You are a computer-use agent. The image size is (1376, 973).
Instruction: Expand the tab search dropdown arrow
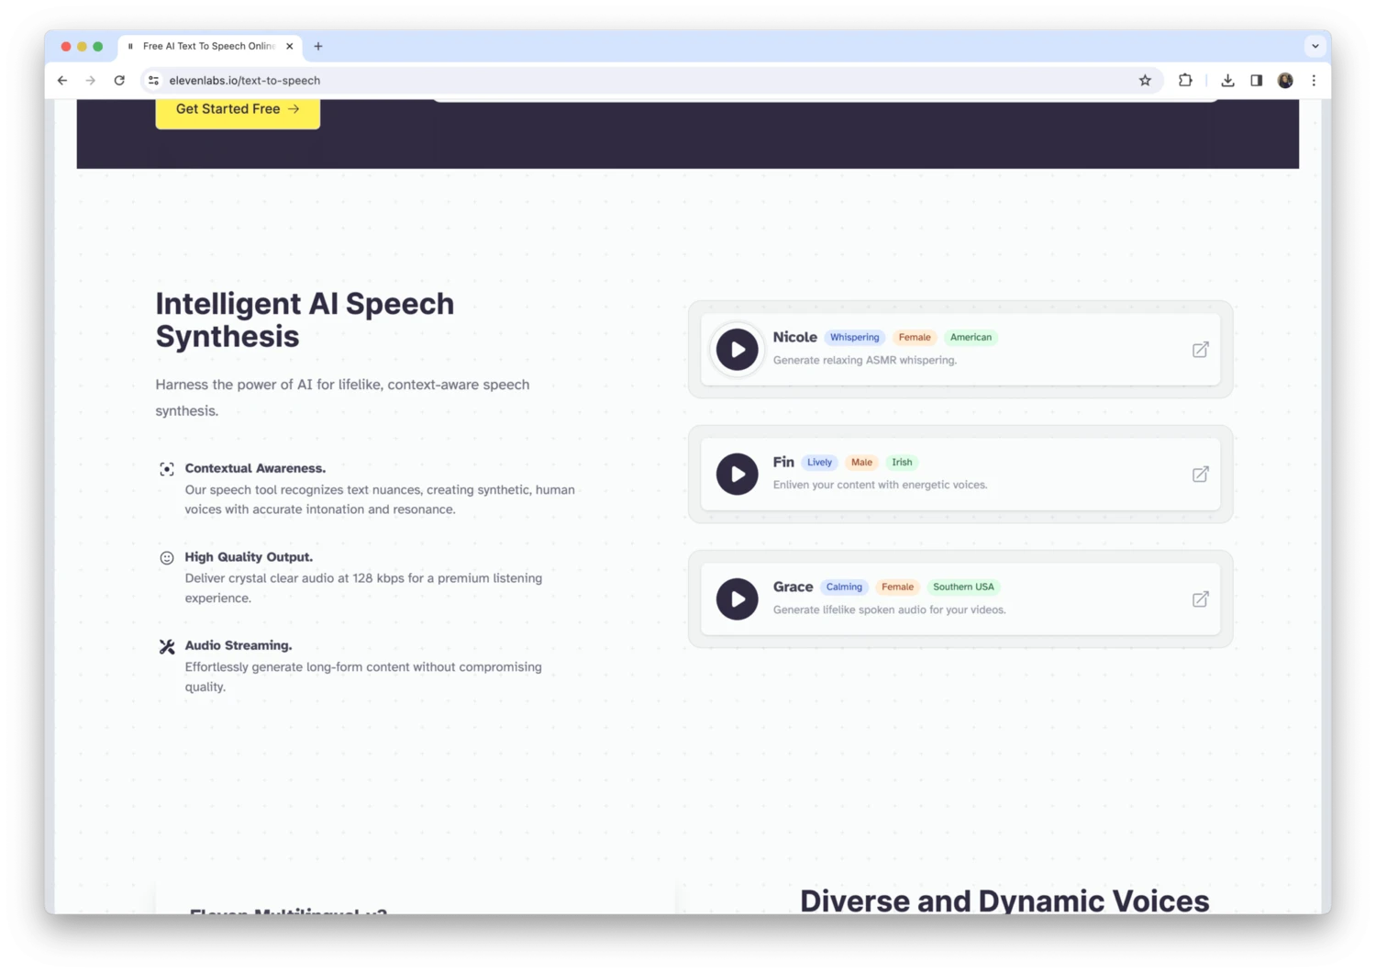tap(1315, 46)
